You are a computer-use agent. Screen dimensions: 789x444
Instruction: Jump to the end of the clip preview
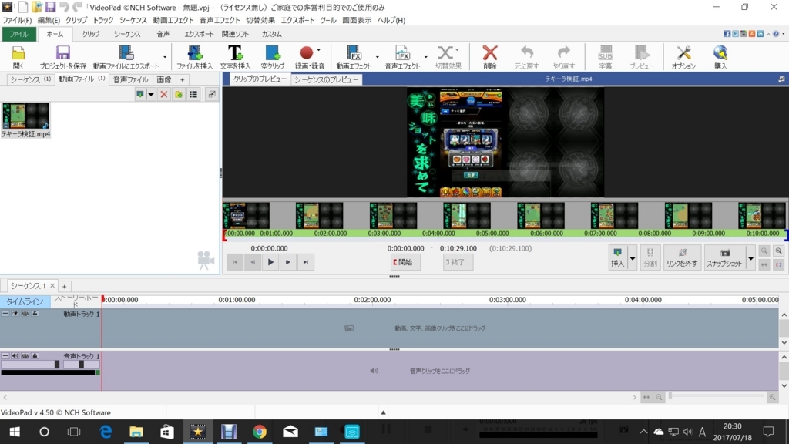point(305,262)
